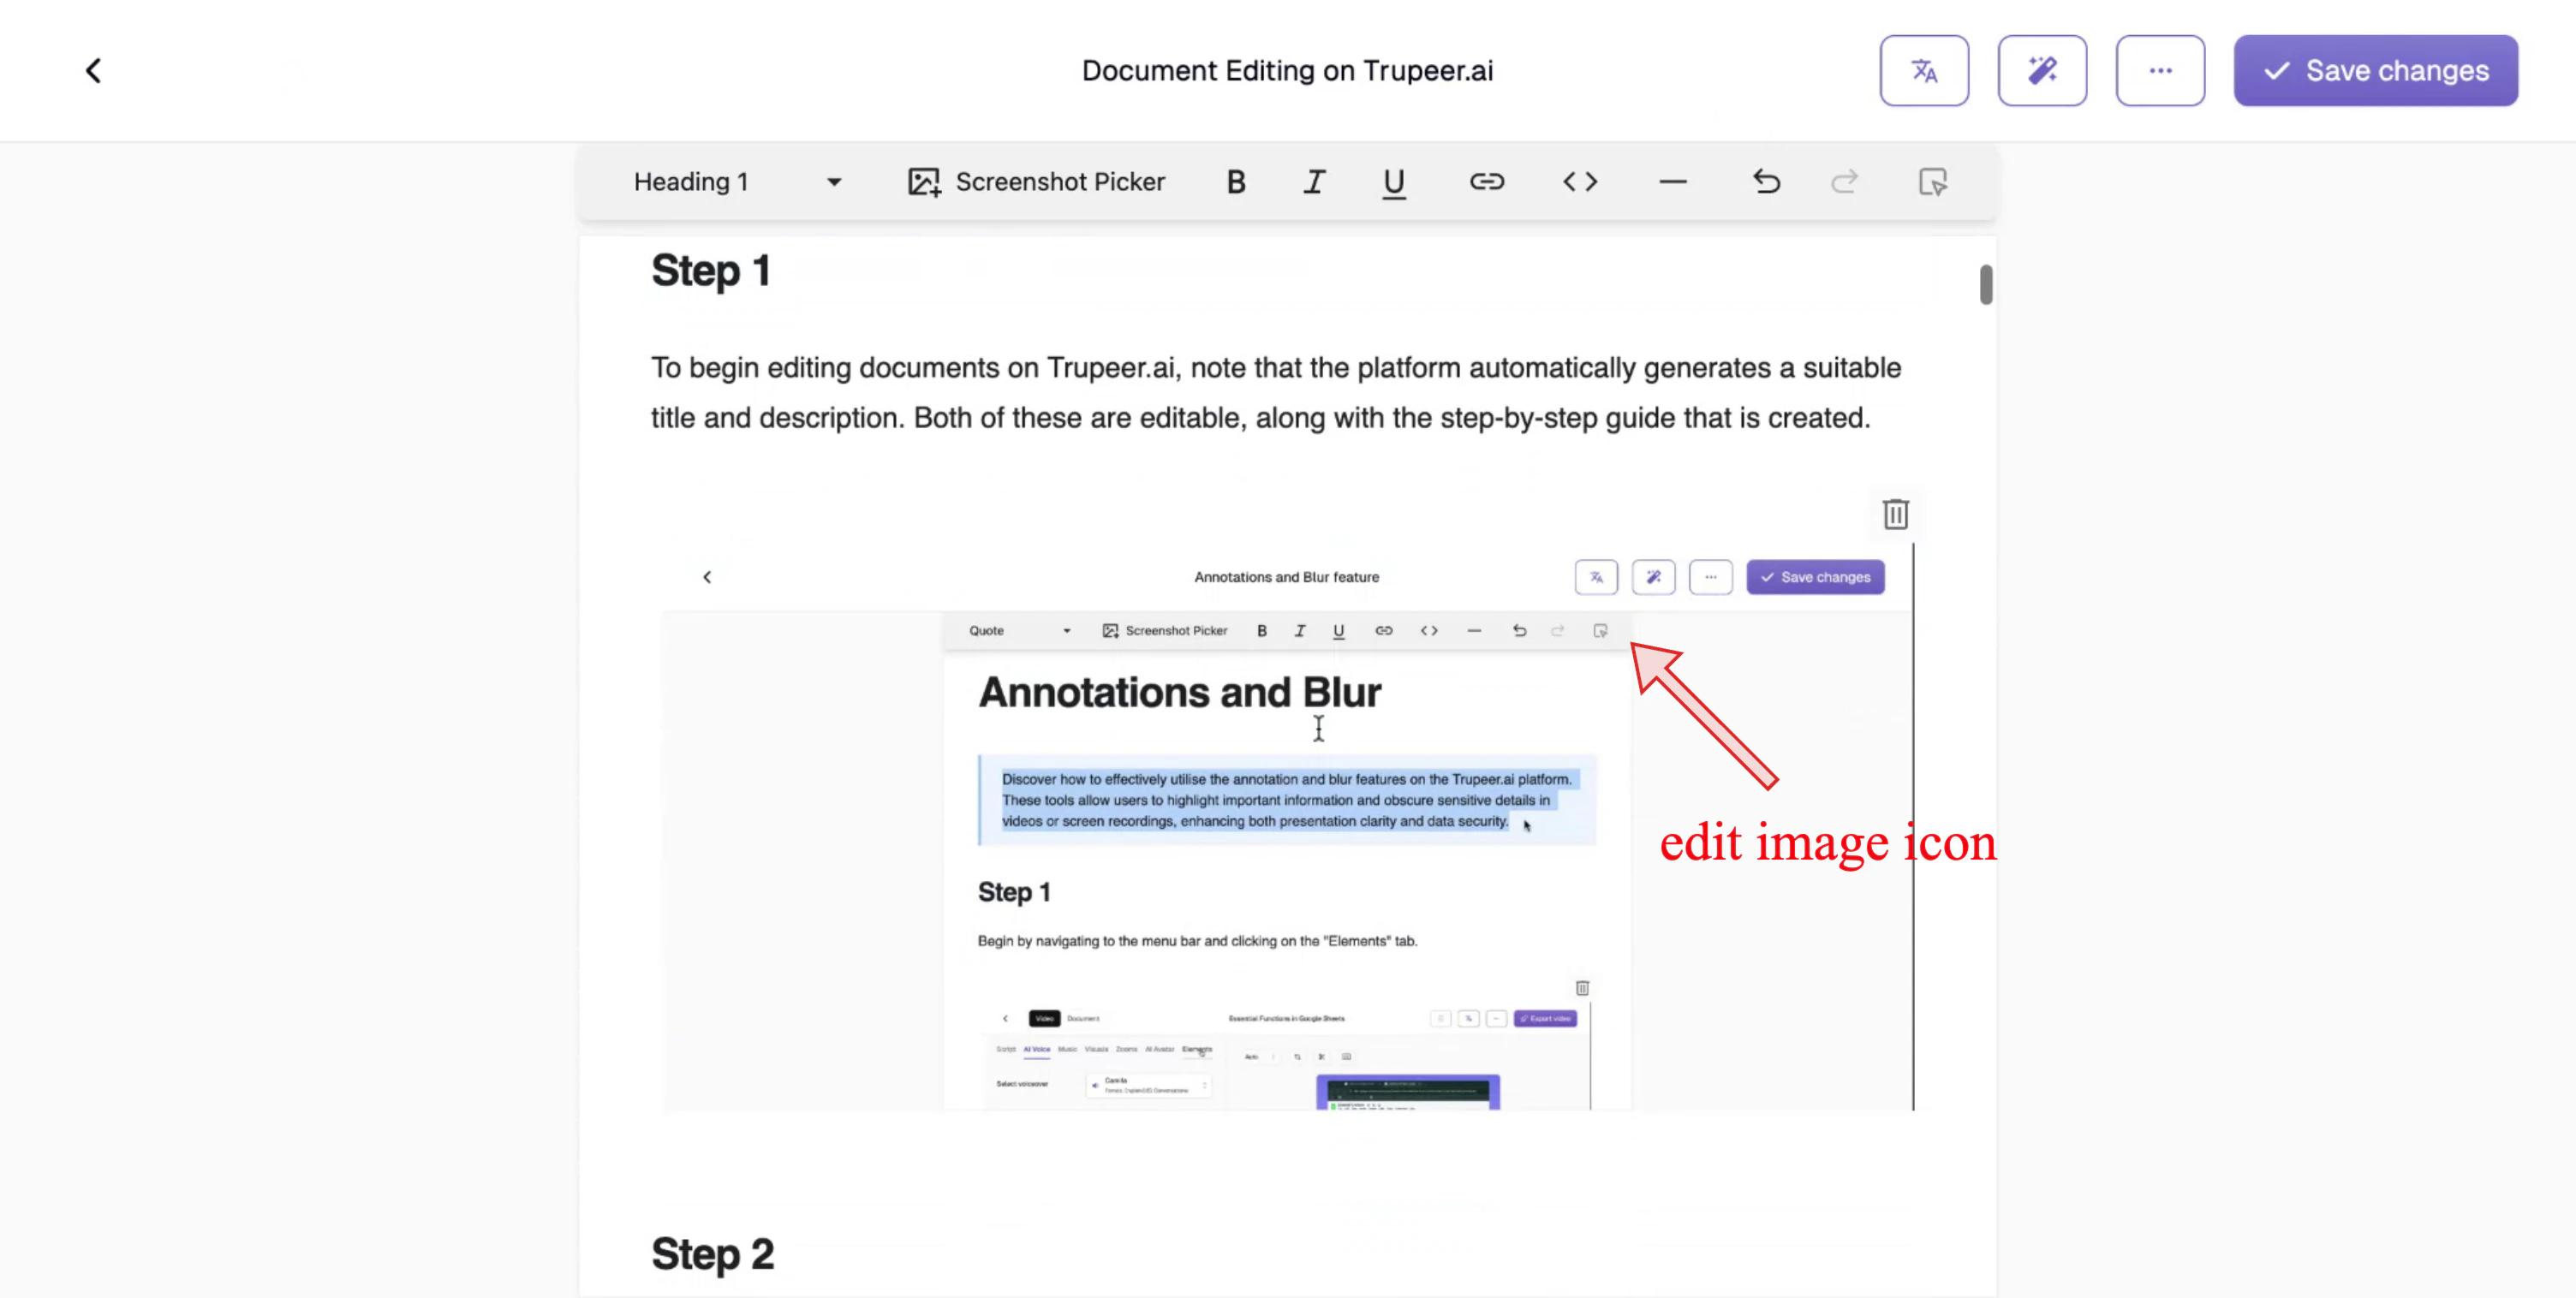Toggle italic formatting
The width and height of the screenshot is (2576, 1298).
pyautogui.click(x=1314, y=181)
